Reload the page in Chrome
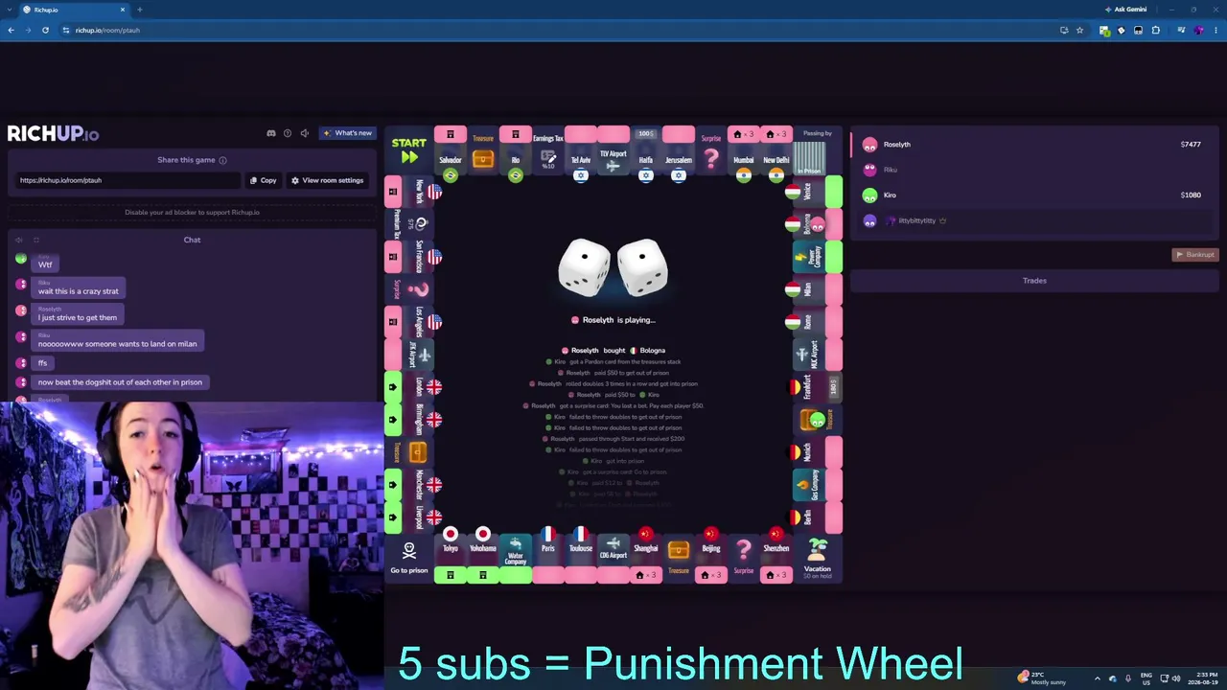Screen dimensions: 1227x690 click(45, 31)
